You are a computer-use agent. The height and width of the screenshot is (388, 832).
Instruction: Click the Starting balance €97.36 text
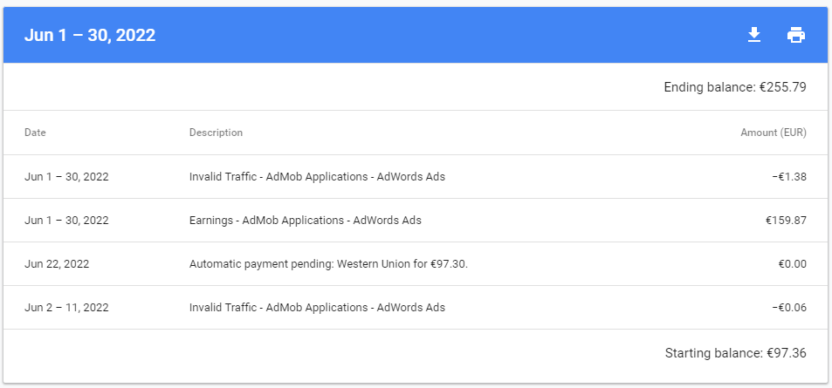click(735, 353)
